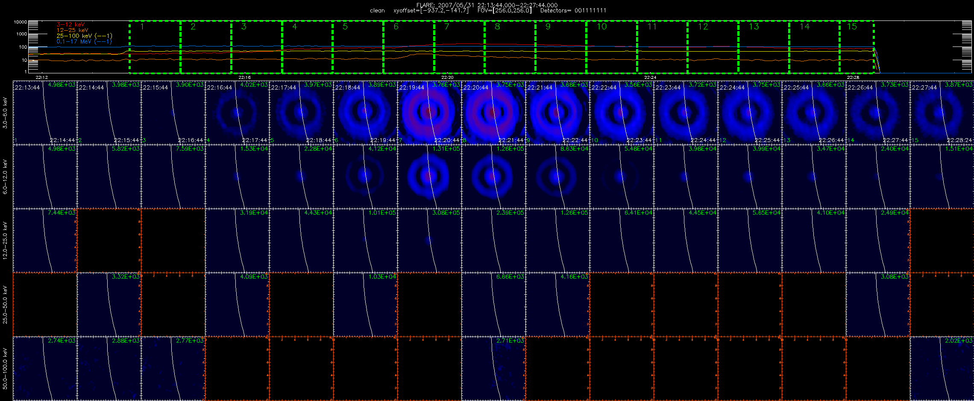Open 50-100 keV image labeled 2.74E+03
This screenshot has width=974, height=401.
[x=45, y=368]
